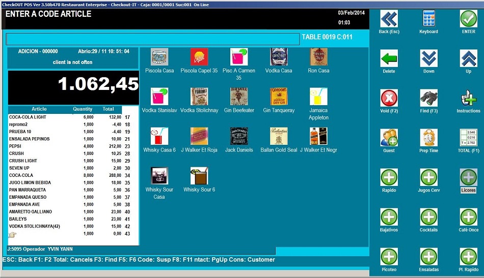Set Prep Time with the clock icon

(x=428, y=138)
